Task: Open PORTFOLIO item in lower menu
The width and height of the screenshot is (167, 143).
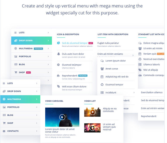Action: pos(20,107)
